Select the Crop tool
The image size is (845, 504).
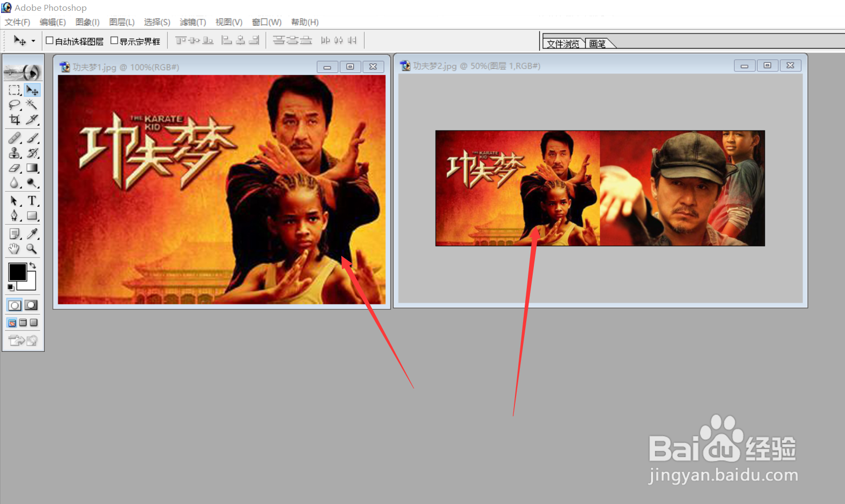tap(15, 119)
